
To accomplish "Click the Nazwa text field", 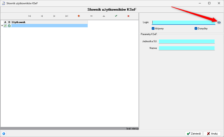I will pyautogui.click(x=186, y=48).
